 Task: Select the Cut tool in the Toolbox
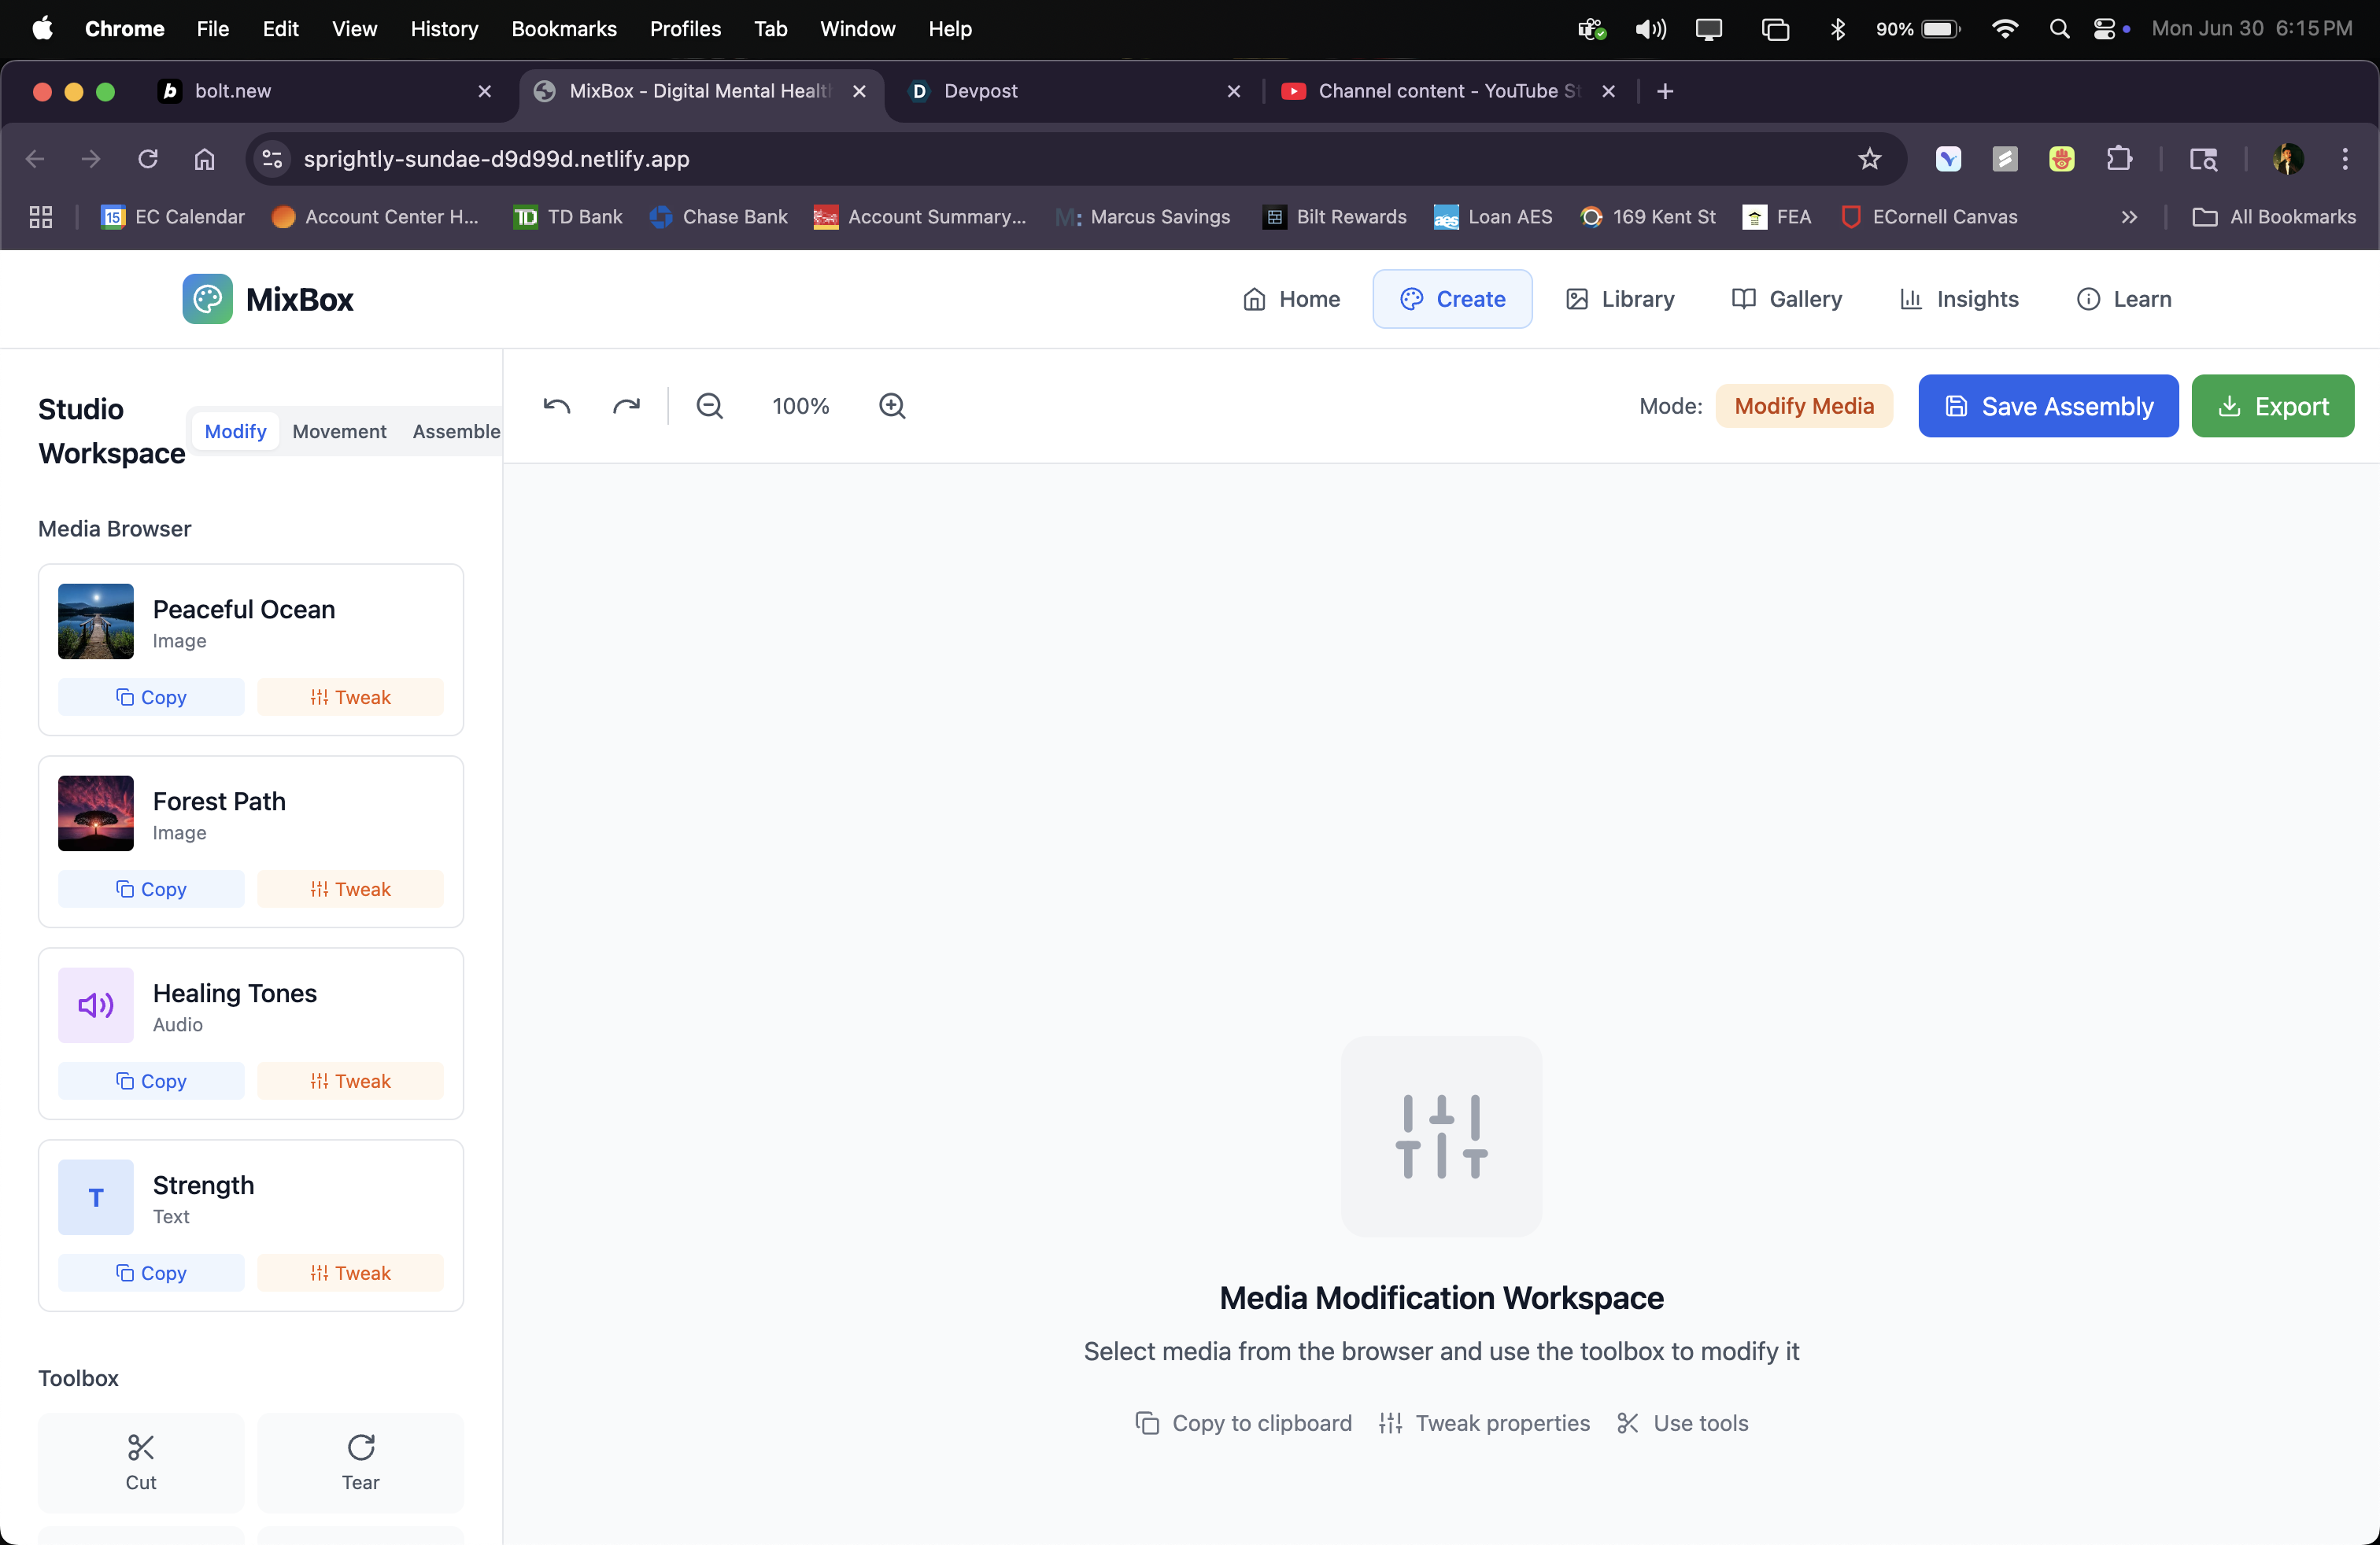coord(140,1461)
